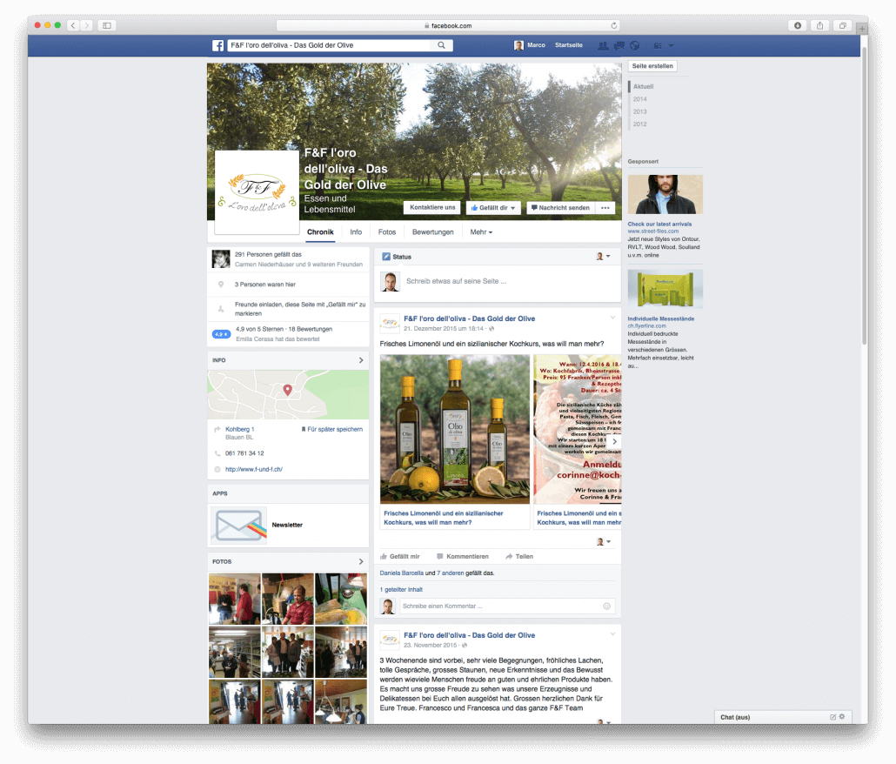Open the Individuelle Messestände ad link

(661, 318)
